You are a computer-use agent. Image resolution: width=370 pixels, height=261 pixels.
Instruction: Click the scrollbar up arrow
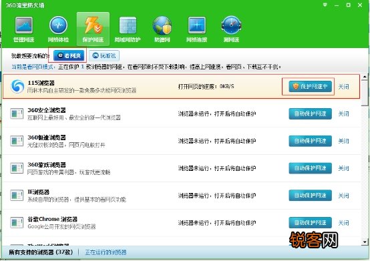point(365,77)
